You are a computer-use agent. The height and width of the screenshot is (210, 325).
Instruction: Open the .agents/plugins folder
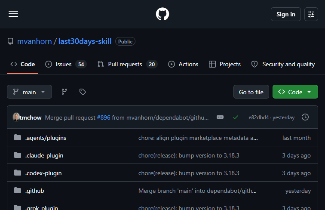click(x=46, y=138)
